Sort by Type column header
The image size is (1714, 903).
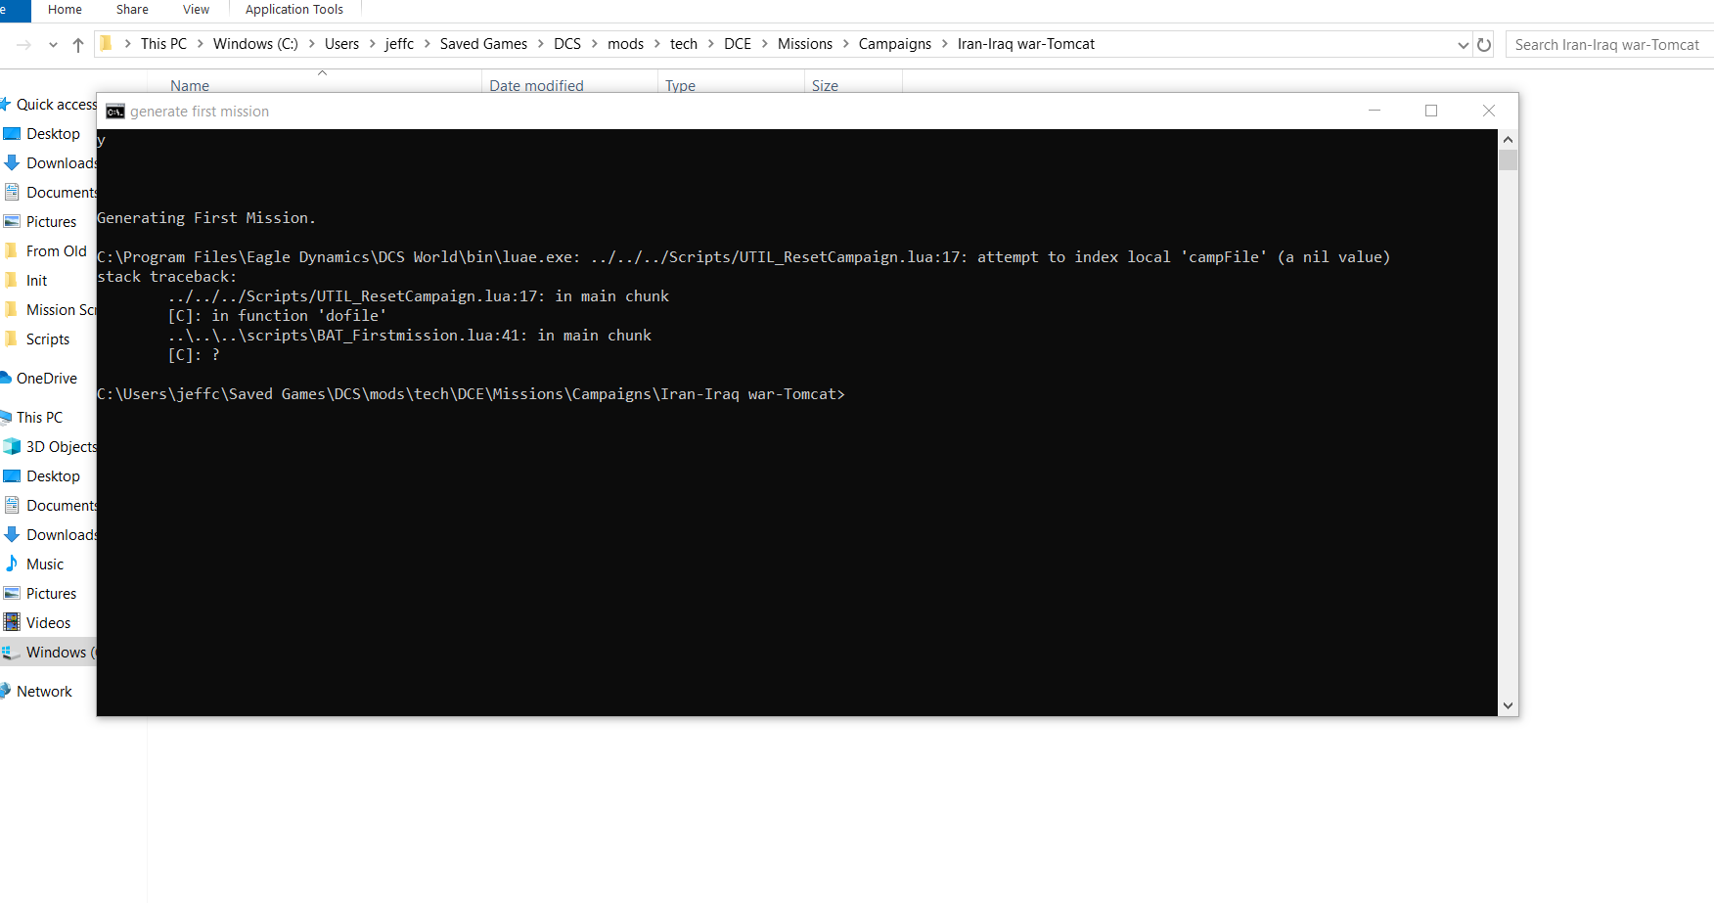(x=680, y=86)
